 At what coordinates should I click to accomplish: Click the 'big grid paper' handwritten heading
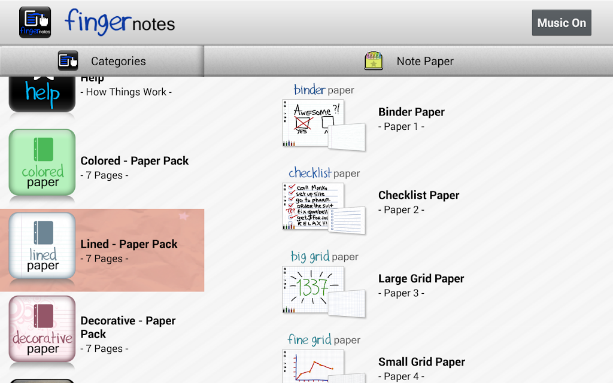coord(324,256)
